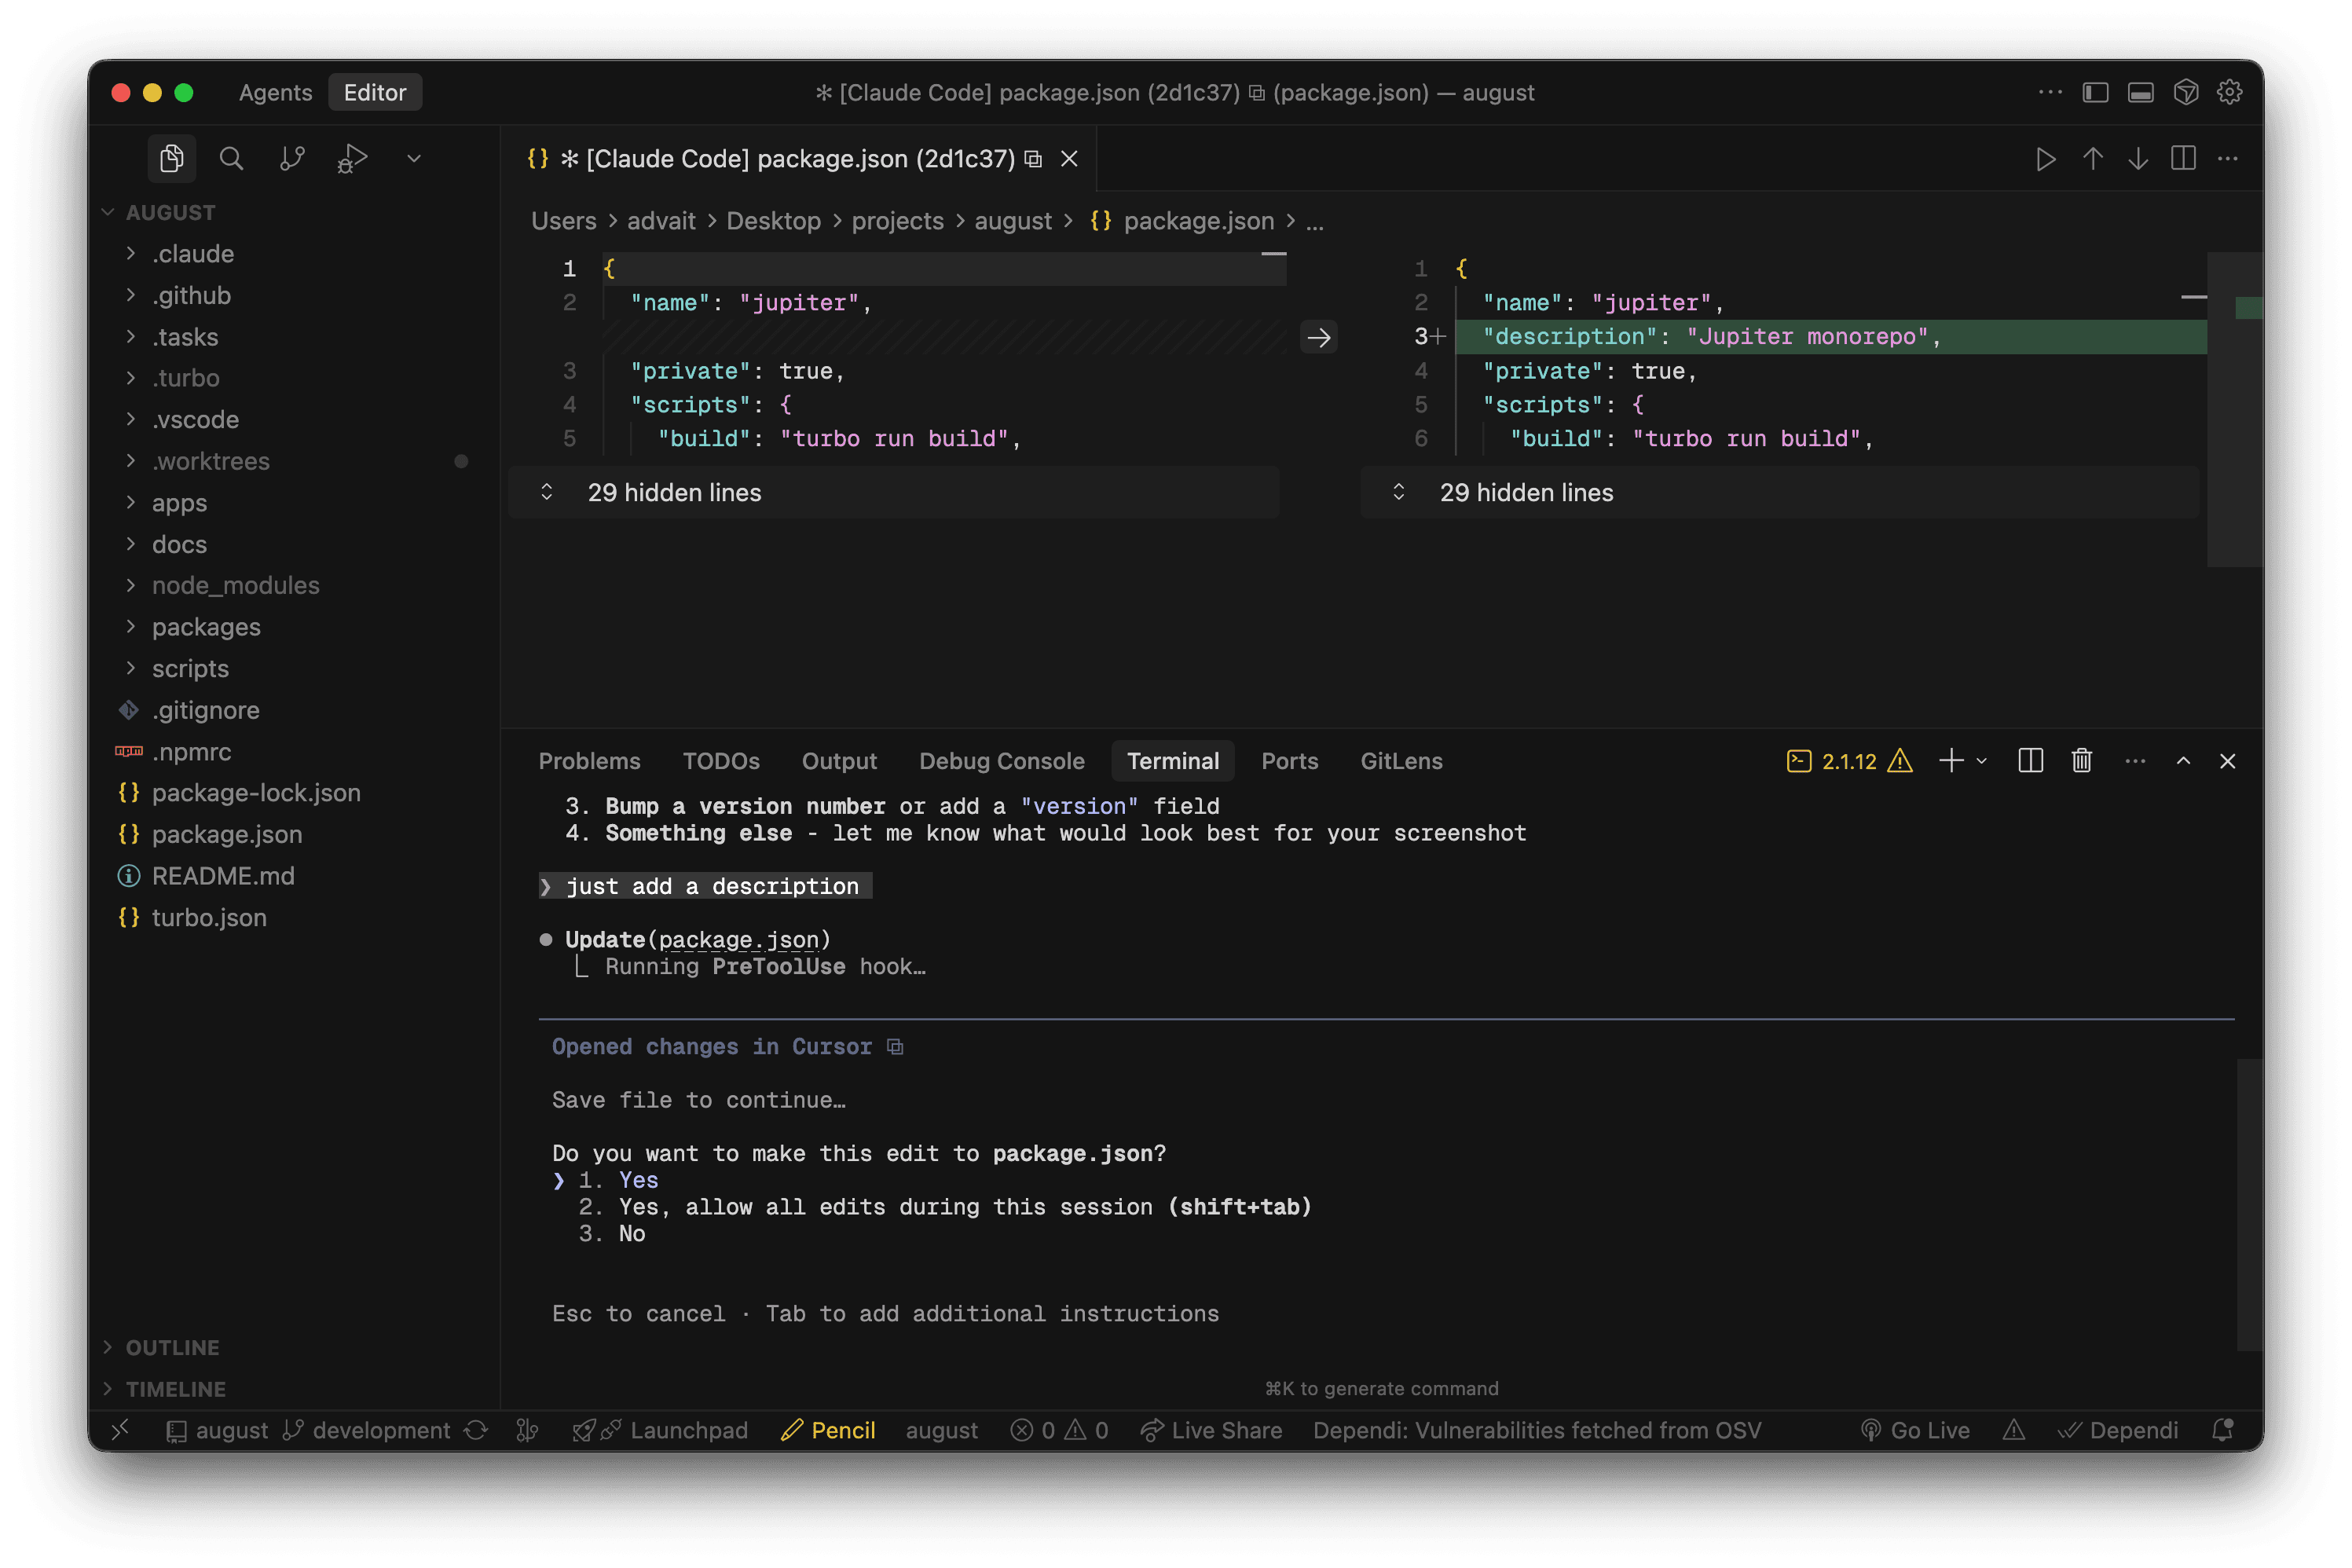Screen dimensions: 2352x1568
Task: Click Pencil status bar item
Action: pyautogui.click(x=828, y=1430)
